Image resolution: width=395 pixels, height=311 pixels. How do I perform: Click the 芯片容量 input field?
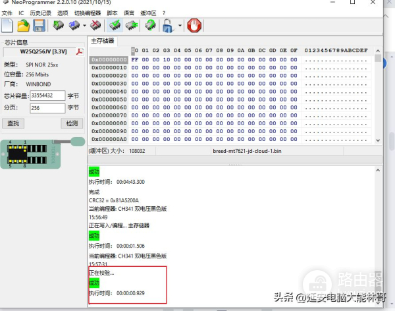(x=47, y=96)
